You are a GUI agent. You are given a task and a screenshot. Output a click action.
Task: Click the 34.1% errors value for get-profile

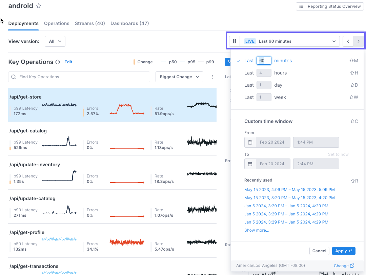tap(93, 249)
